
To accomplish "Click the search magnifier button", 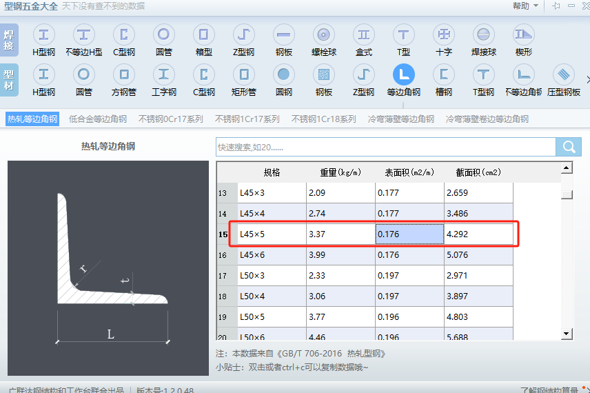I will [569, 147].
